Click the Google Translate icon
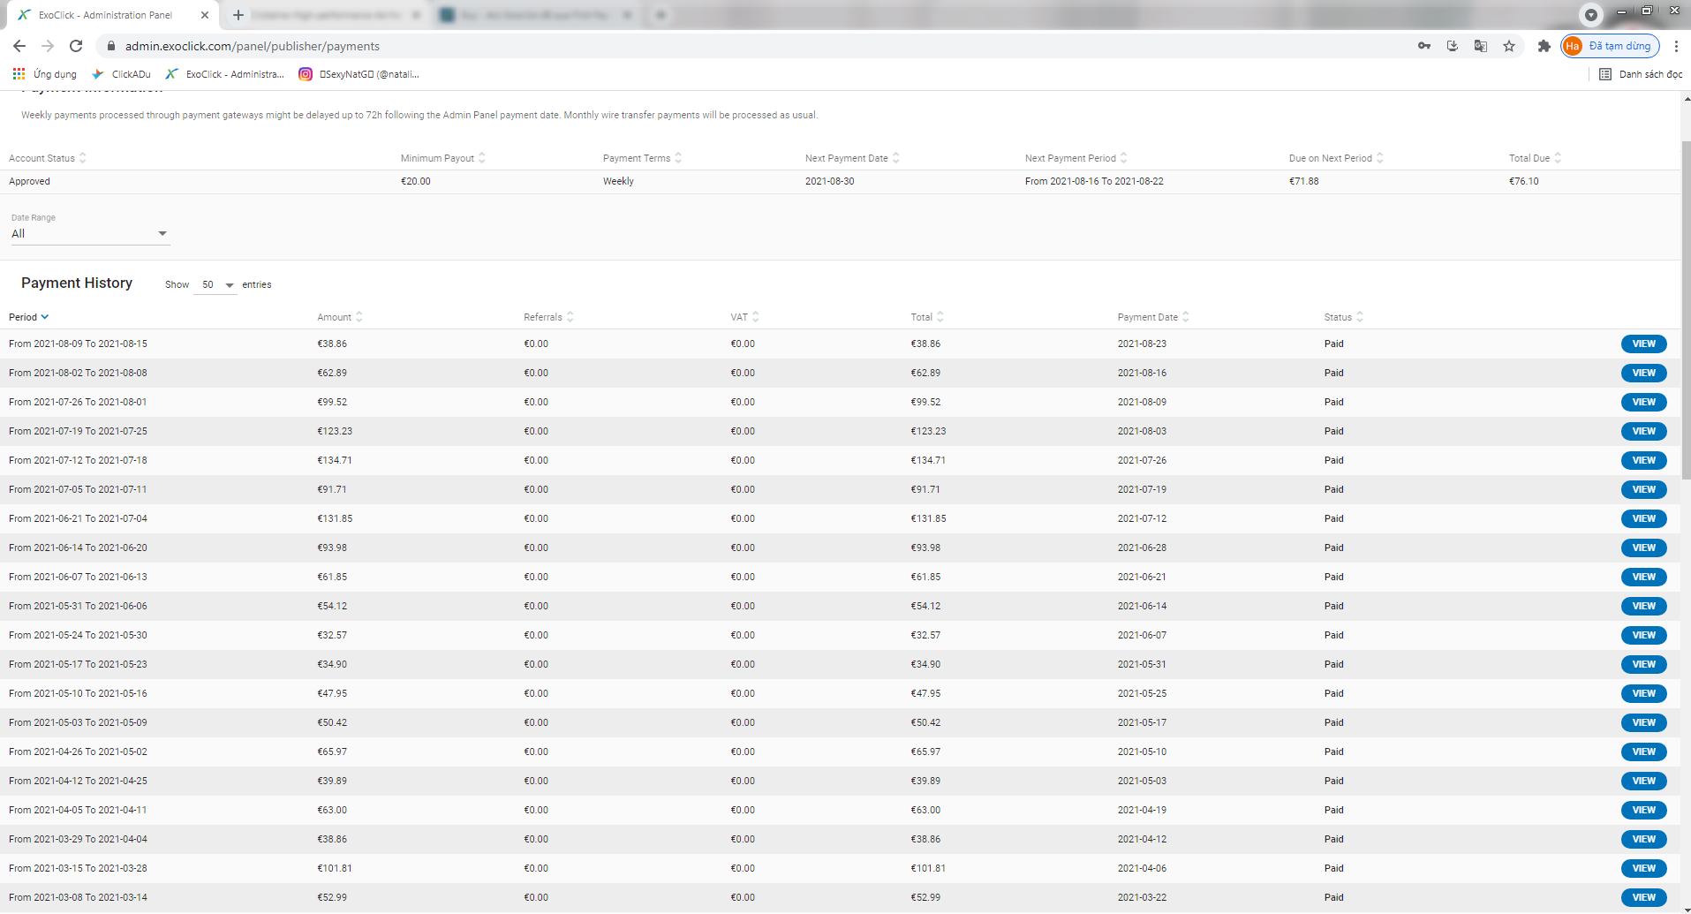 point(1481,46)
